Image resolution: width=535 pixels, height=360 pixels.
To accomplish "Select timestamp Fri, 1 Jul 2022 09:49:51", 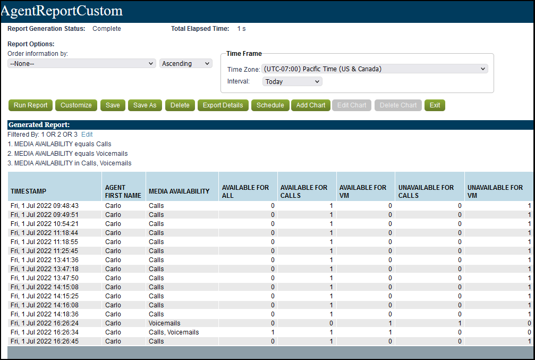I will (x=45, y=215).
